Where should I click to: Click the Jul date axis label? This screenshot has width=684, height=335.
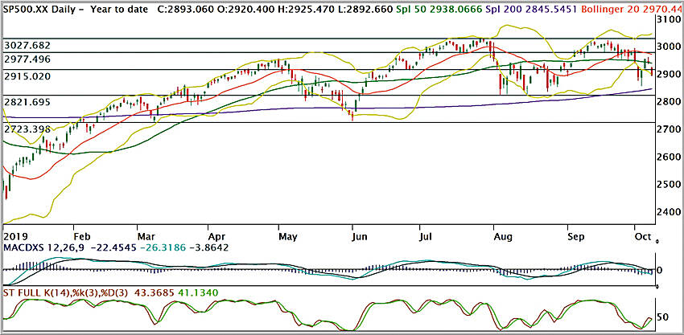(x=426, y=237)
